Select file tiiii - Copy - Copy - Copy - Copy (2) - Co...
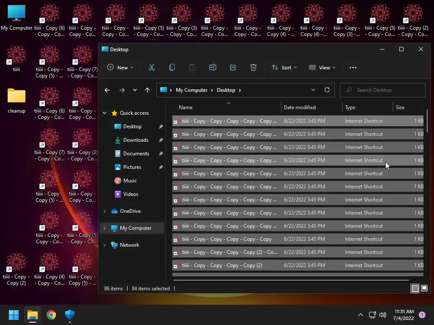 298,252
